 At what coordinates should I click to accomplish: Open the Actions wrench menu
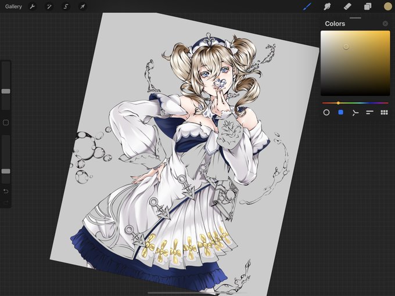click(33, 6)
